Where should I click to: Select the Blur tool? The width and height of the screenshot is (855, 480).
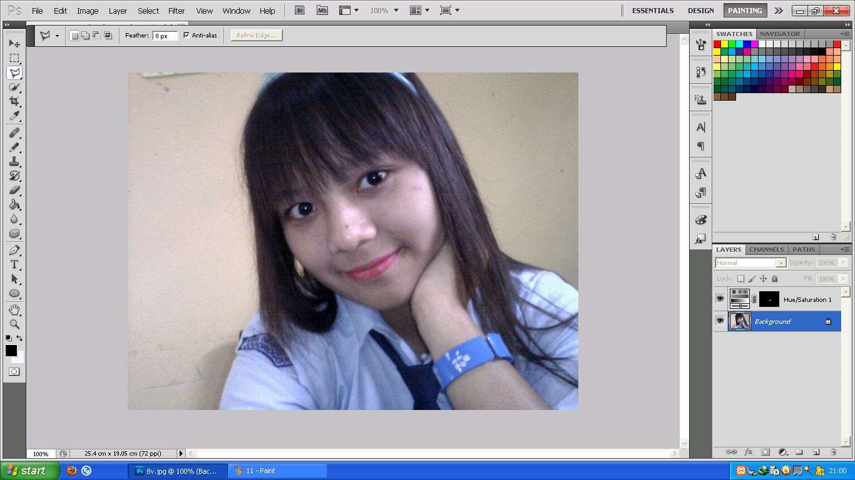pyautogui.click(x=14, y=219)
